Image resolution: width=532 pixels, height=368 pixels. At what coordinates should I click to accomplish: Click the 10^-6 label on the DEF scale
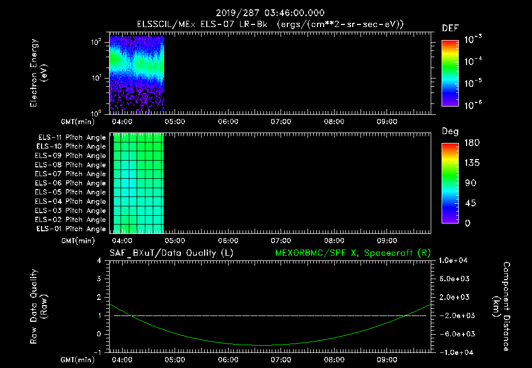(x=473, y=105)
